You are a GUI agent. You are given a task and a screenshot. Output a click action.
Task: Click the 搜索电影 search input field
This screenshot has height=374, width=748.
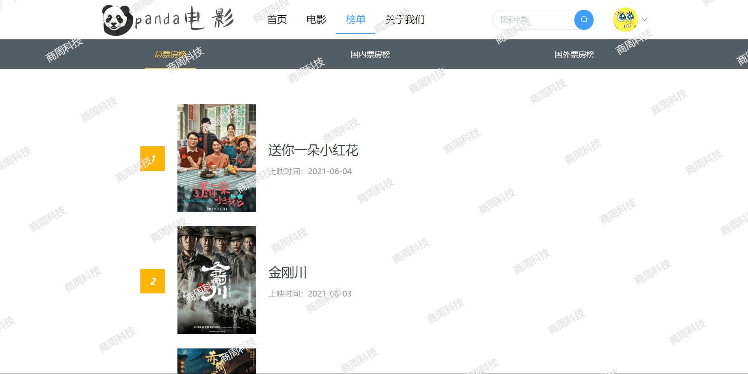[533, 20]
